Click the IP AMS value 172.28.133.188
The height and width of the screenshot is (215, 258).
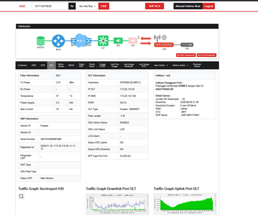pos(128,96)
